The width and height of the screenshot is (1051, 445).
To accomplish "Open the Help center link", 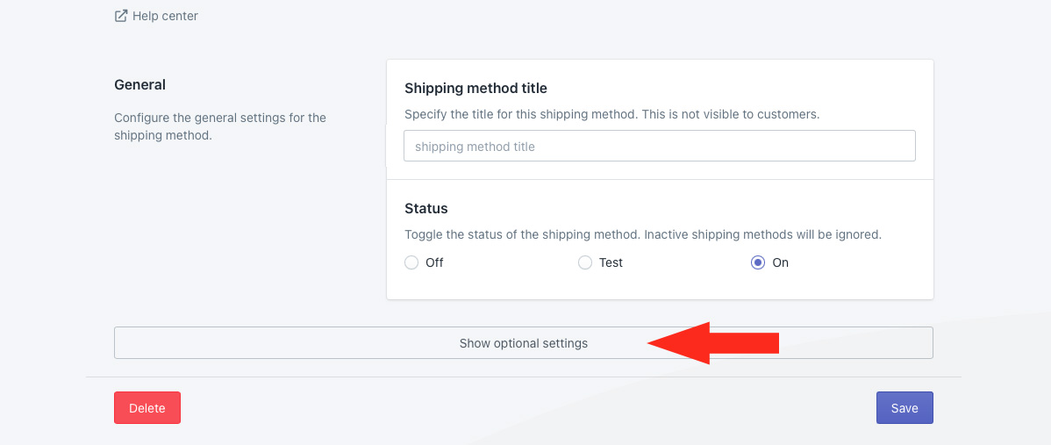I will 165,16.
